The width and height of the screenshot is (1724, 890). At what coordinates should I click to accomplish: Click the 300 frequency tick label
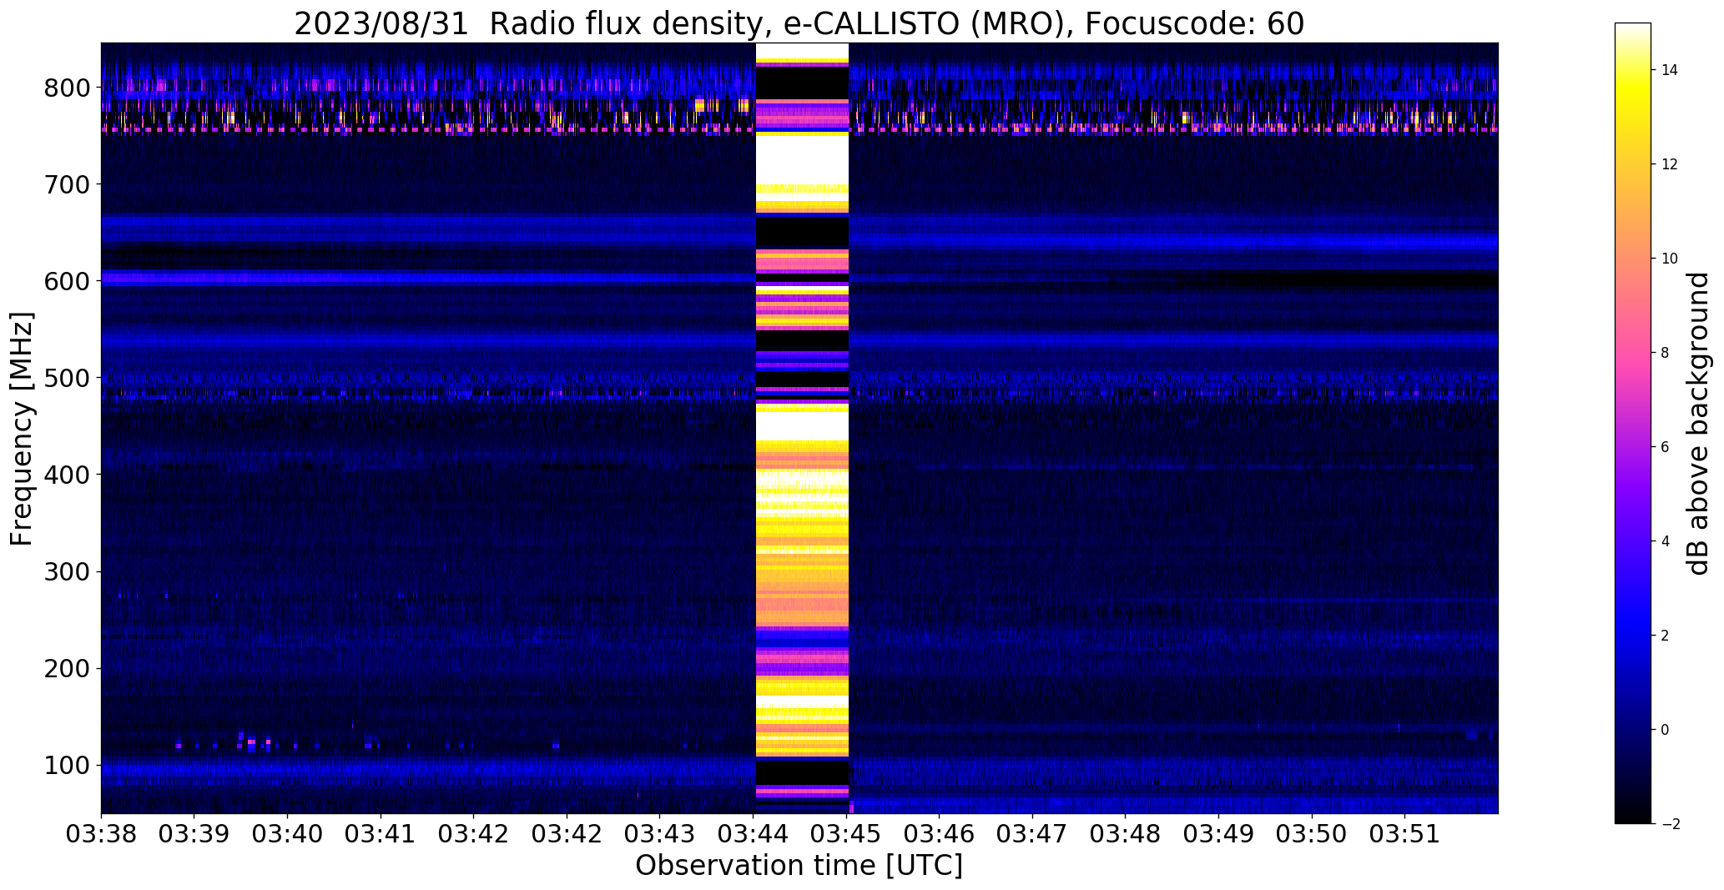pos(67,571)
